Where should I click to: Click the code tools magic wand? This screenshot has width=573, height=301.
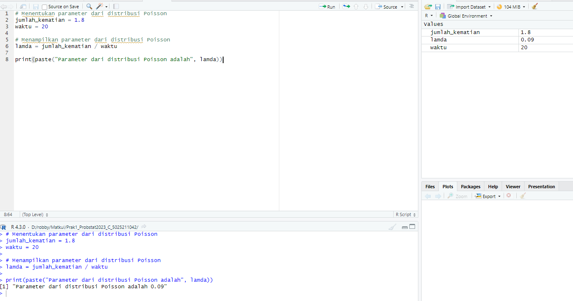pyautogui.click(x=100, y=7)
